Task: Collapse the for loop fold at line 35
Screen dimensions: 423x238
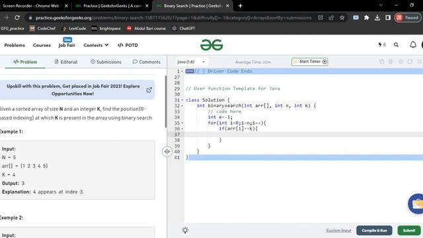Action: point(182,123)
